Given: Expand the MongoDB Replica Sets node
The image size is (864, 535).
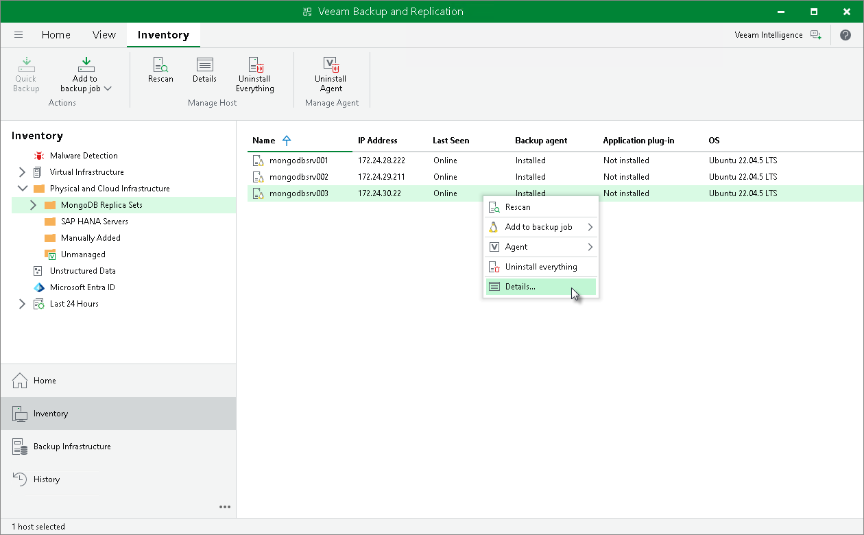Looking at the screenshot, I should point(33,205).
